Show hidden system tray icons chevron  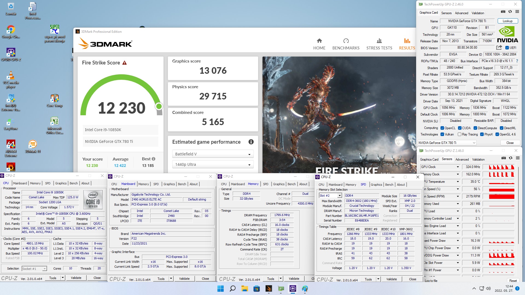coord(474,288)
